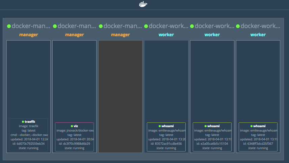Click the green status dot beside viz
This screenshot has height=163, width=289.
point(72,126)
